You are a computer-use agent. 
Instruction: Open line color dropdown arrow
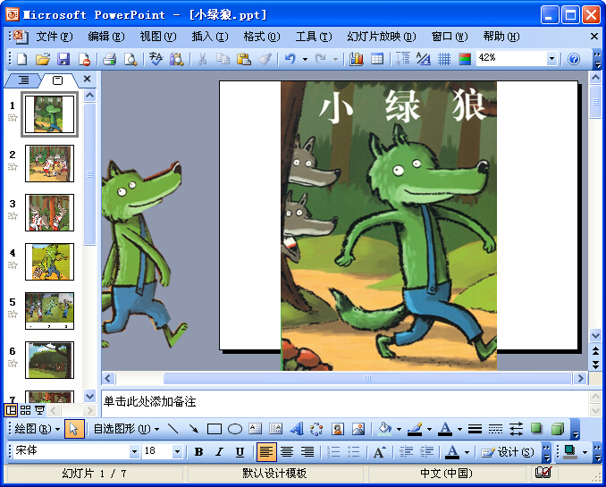(x=429, y=429)
